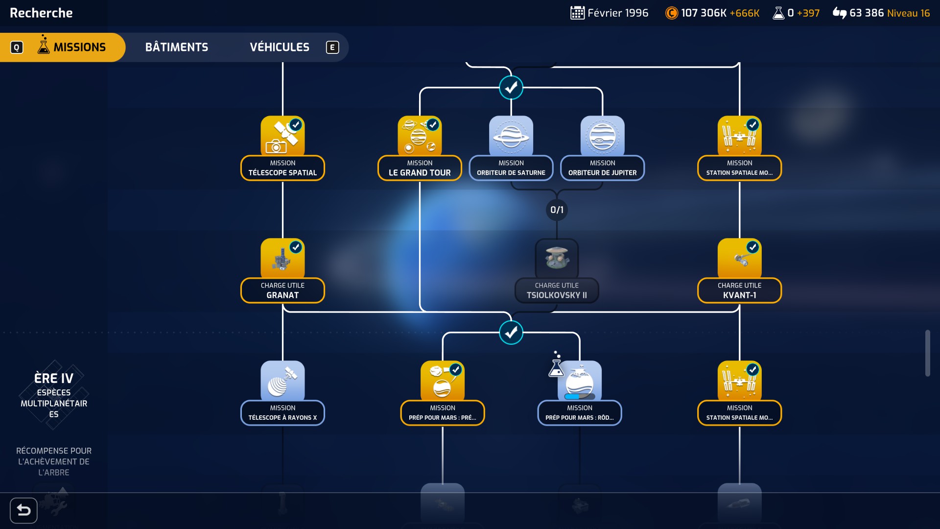Screen dimensions: 940x529
Task: Click the vertical scrollbar on the right
Action: pos(927,353)
